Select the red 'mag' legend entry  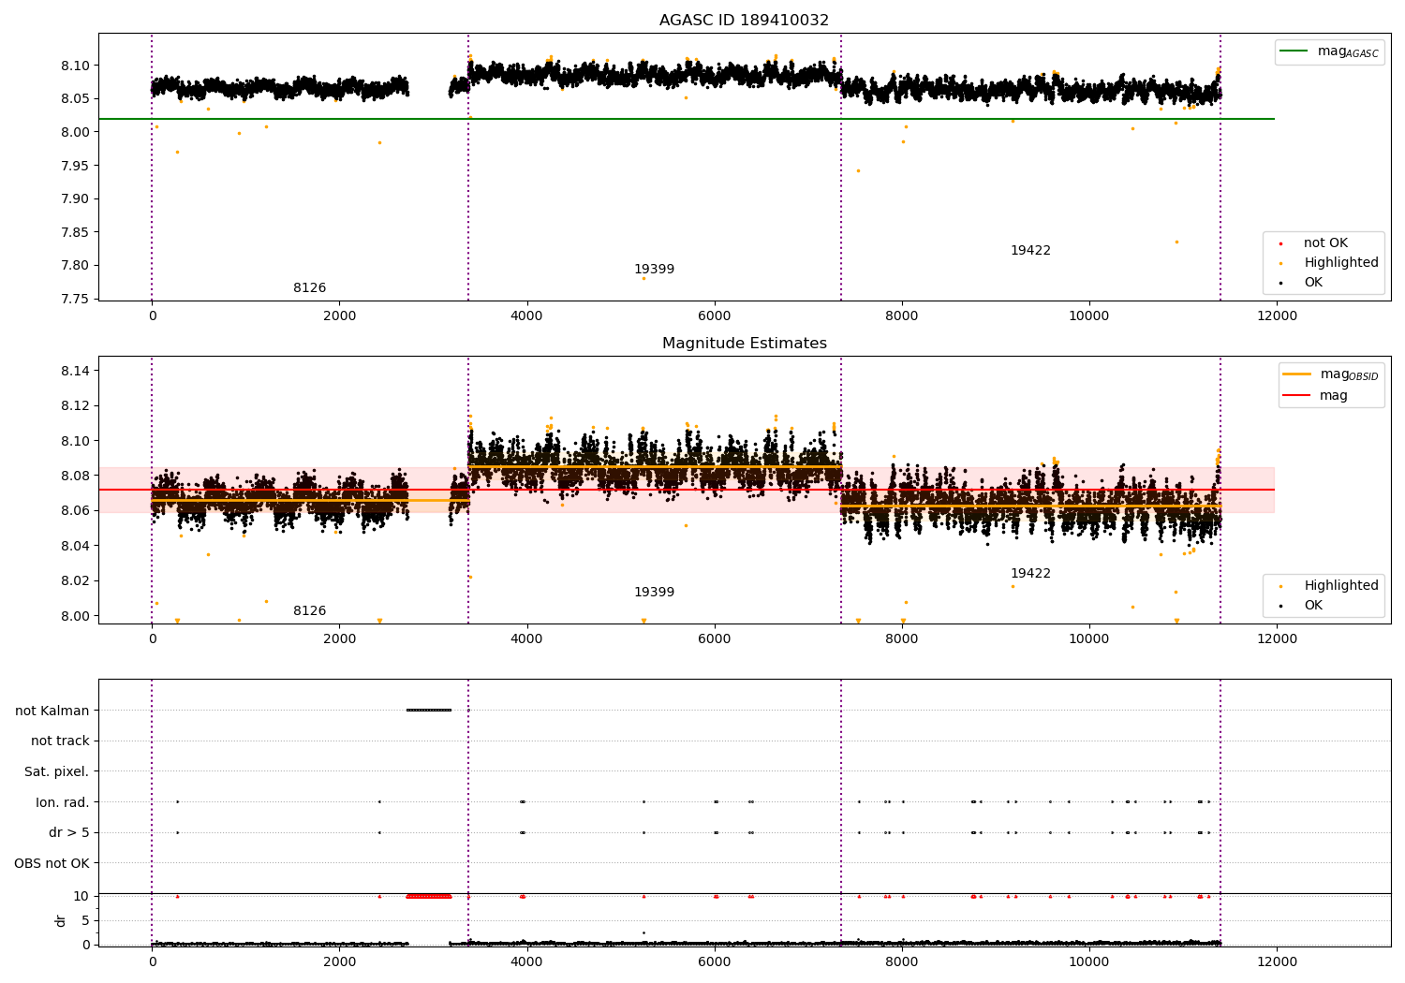pos(1334,396)
